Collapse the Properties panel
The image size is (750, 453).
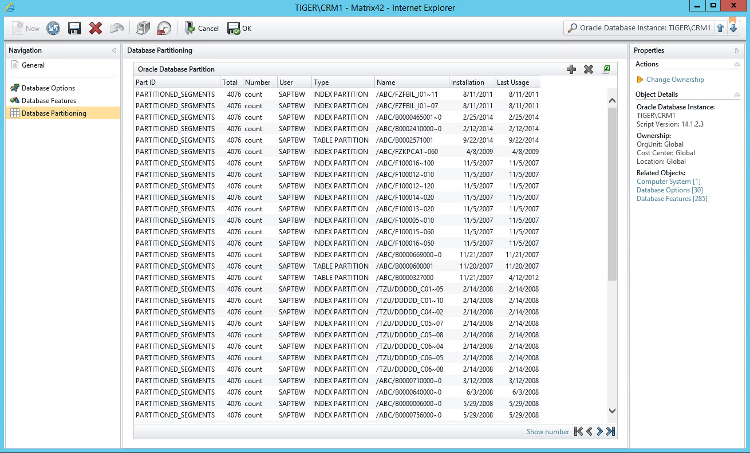pyautogui.click(x=737, y=51)
